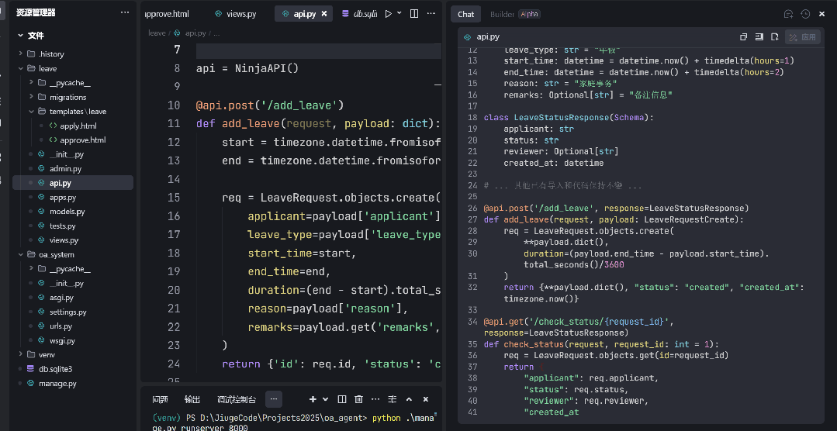This screenshot has height=431, width=837.
Task: Split the terminal panel icon
Action: [x=342, y=399]
